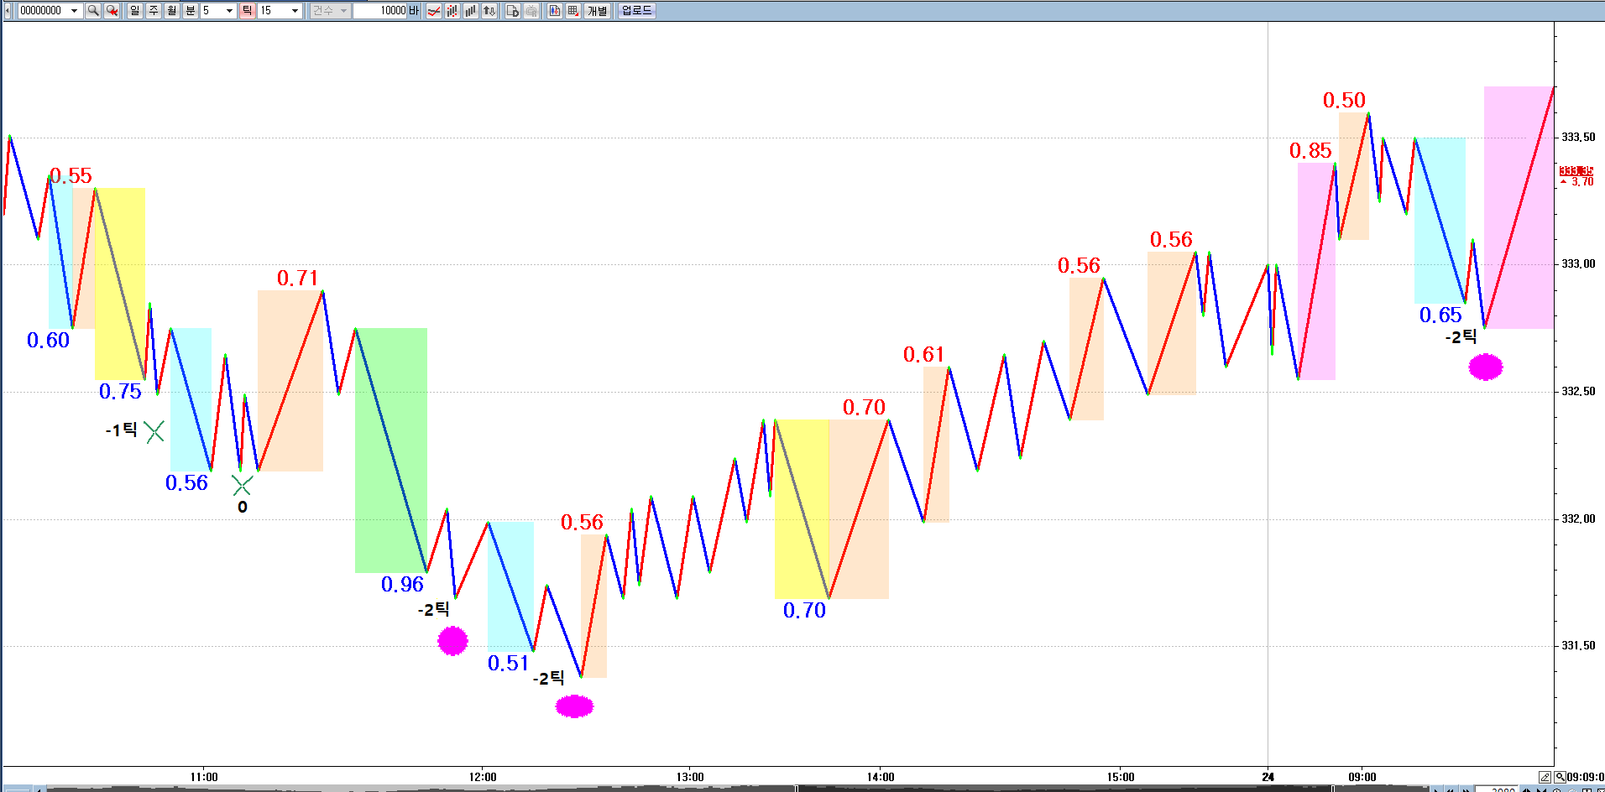Click the grid table icon in toolbar
Screen dimensions: 1605x792
[x=573, y=11]
